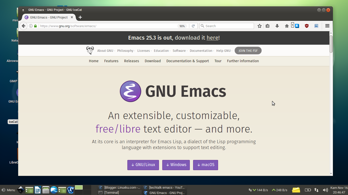Open the file cabinet launcher in the panel
The width and height of the screenshot is (348, 195).
[46, 190]
